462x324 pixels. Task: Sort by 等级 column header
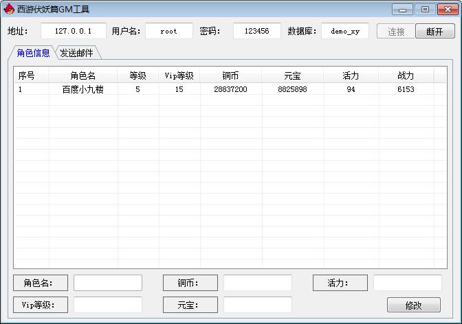138,76
